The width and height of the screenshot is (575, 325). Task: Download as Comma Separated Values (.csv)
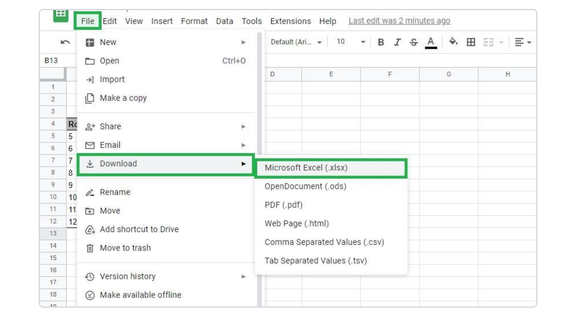tap(331, 242)
